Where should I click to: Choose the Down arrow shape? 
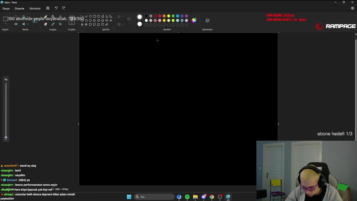click(107, 20)
